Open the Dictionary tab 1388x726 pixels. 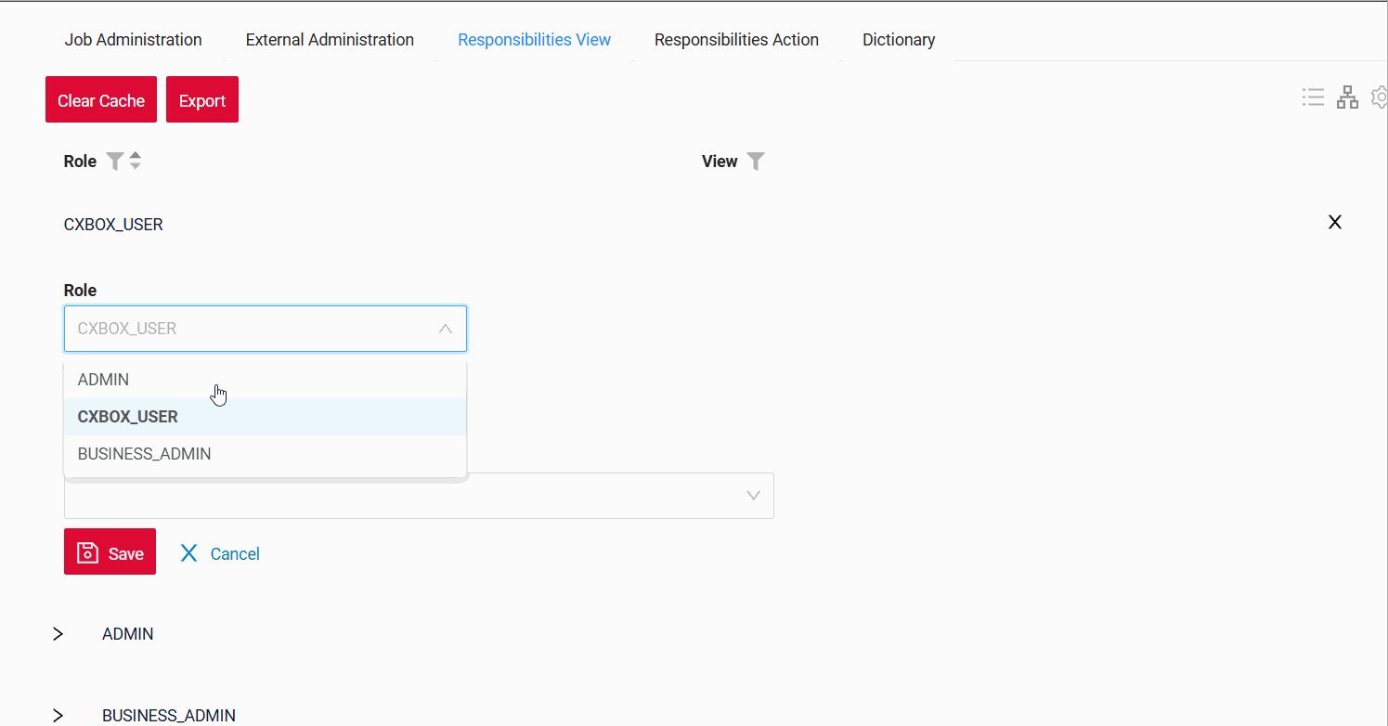point(898,40)
